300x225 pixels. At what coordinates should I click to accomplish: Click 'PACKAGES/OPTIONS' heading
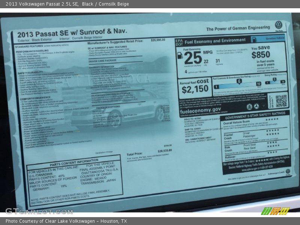coord(108,107)
